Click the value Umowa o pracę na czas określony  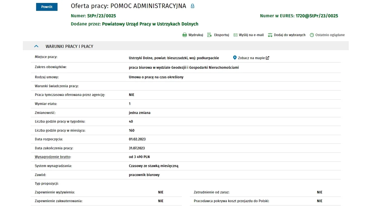(156, 77)
